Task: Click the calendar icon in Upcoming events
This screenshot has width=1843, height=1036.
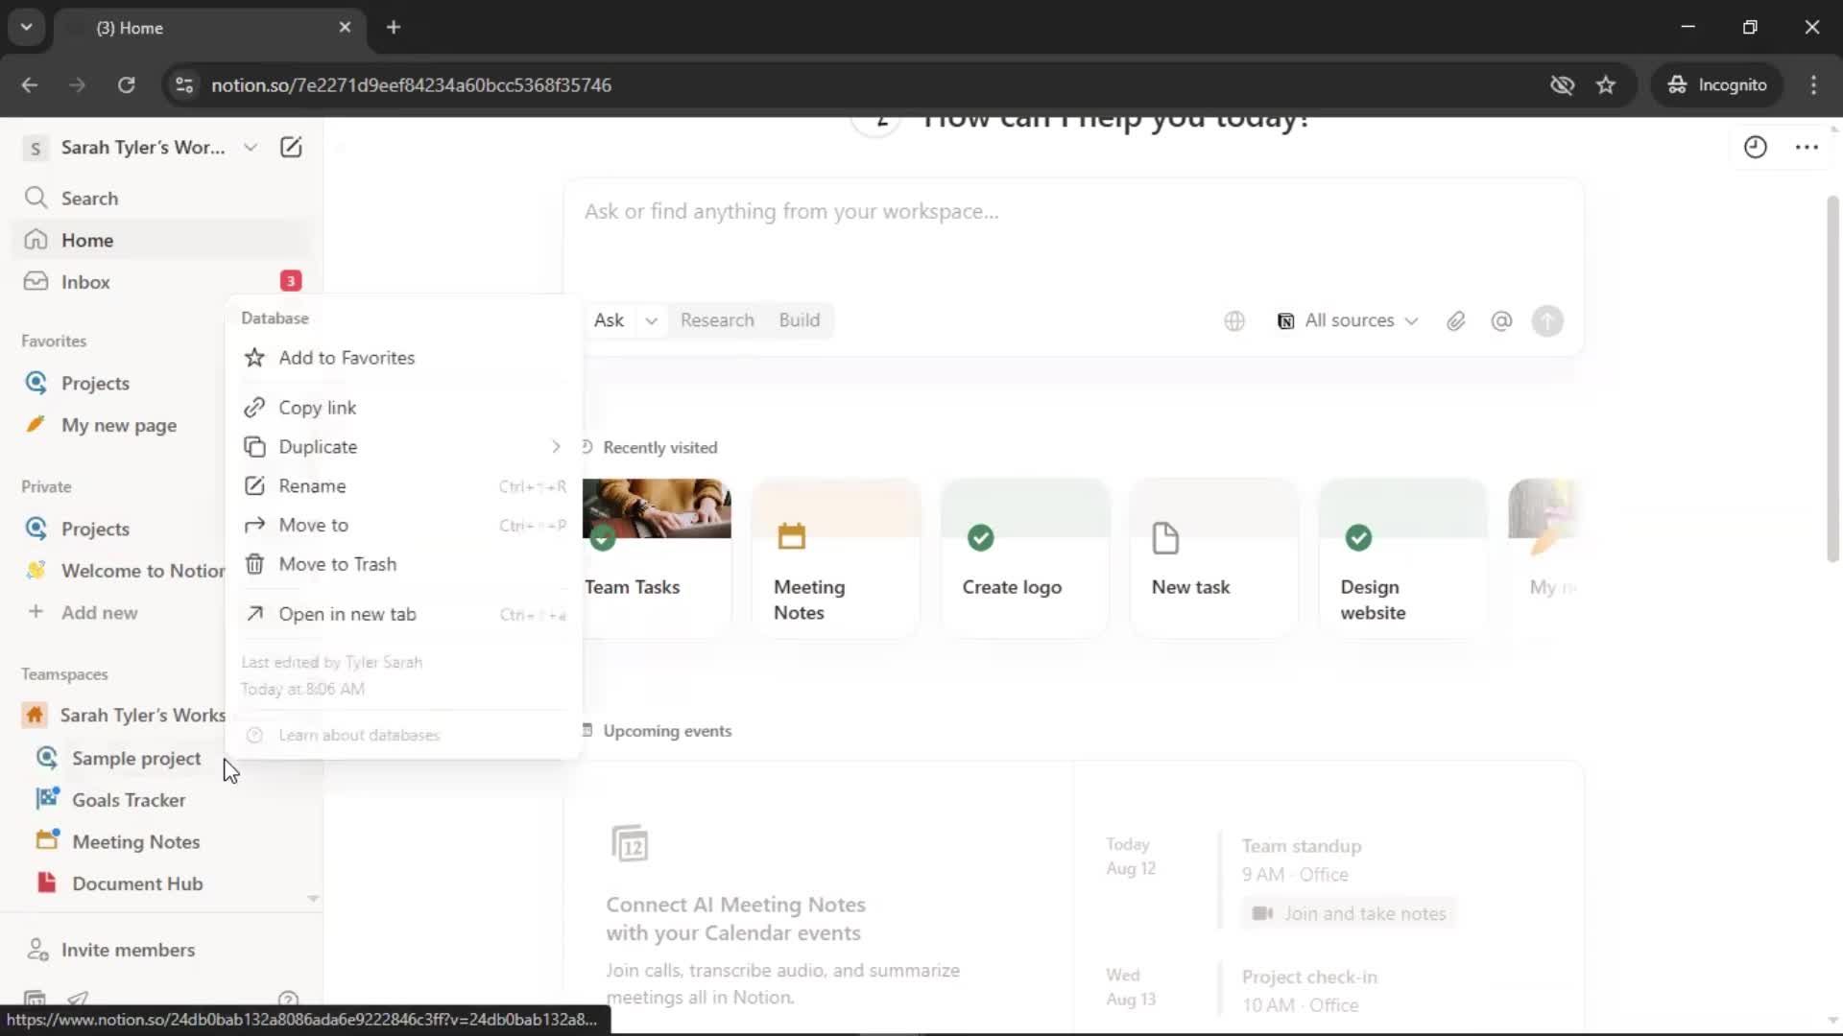Action: point(630,843)
